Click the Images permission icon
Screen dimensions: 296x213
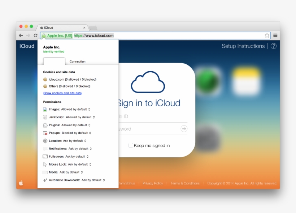tap(45, 109)
